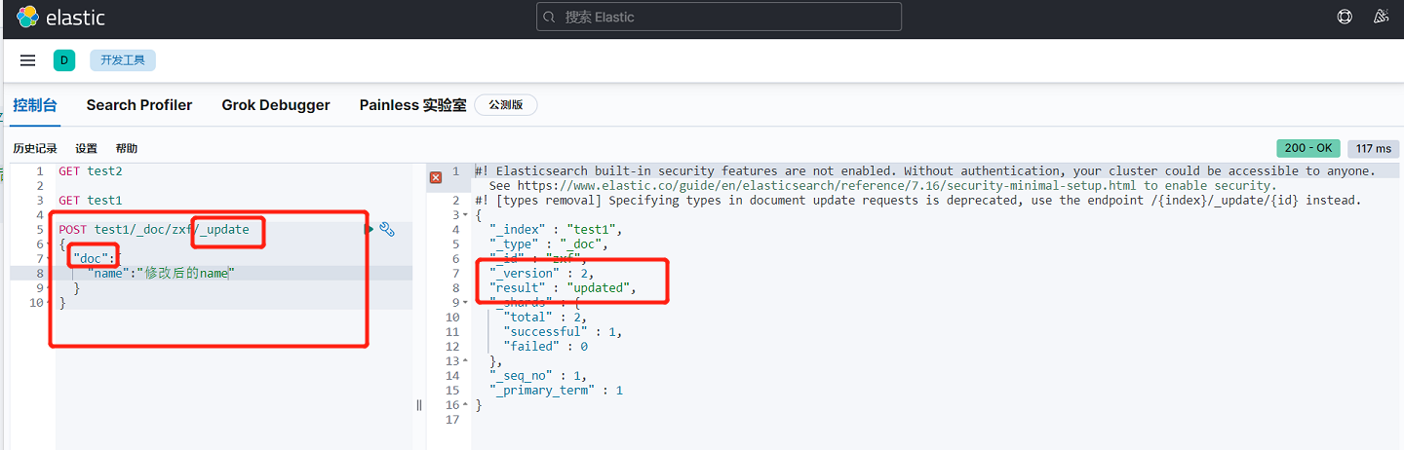Switch to the Painless 实验室 tab

coord(412,105)
